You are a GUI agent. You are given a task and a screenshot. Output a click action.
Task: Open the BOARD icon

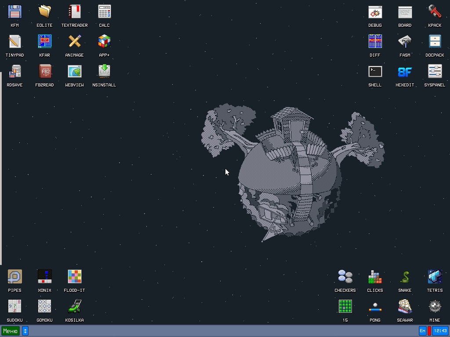coord(405,12)
